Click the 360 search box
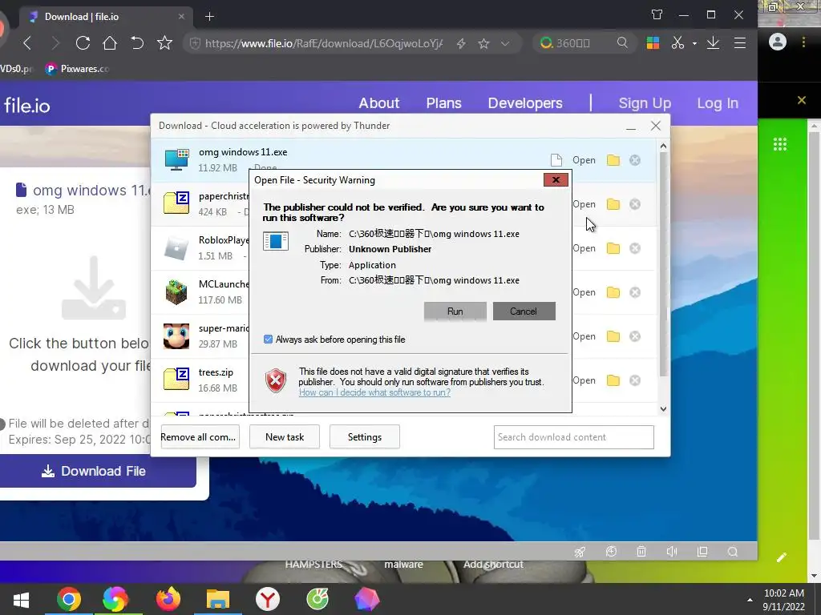821x615 pixels. click(584, 43)
